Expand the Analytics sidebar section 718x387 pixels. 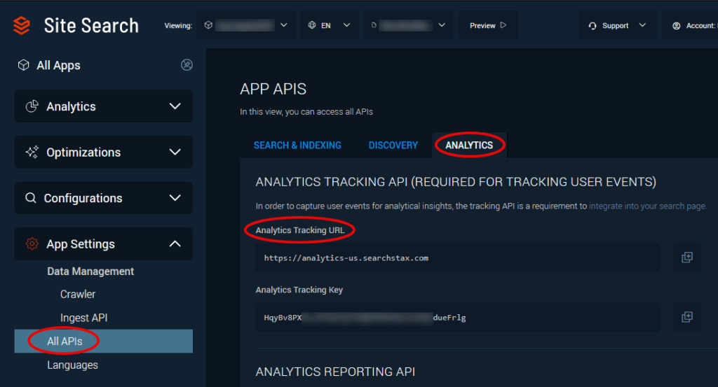pyautogui.click(x=175, y=106)
